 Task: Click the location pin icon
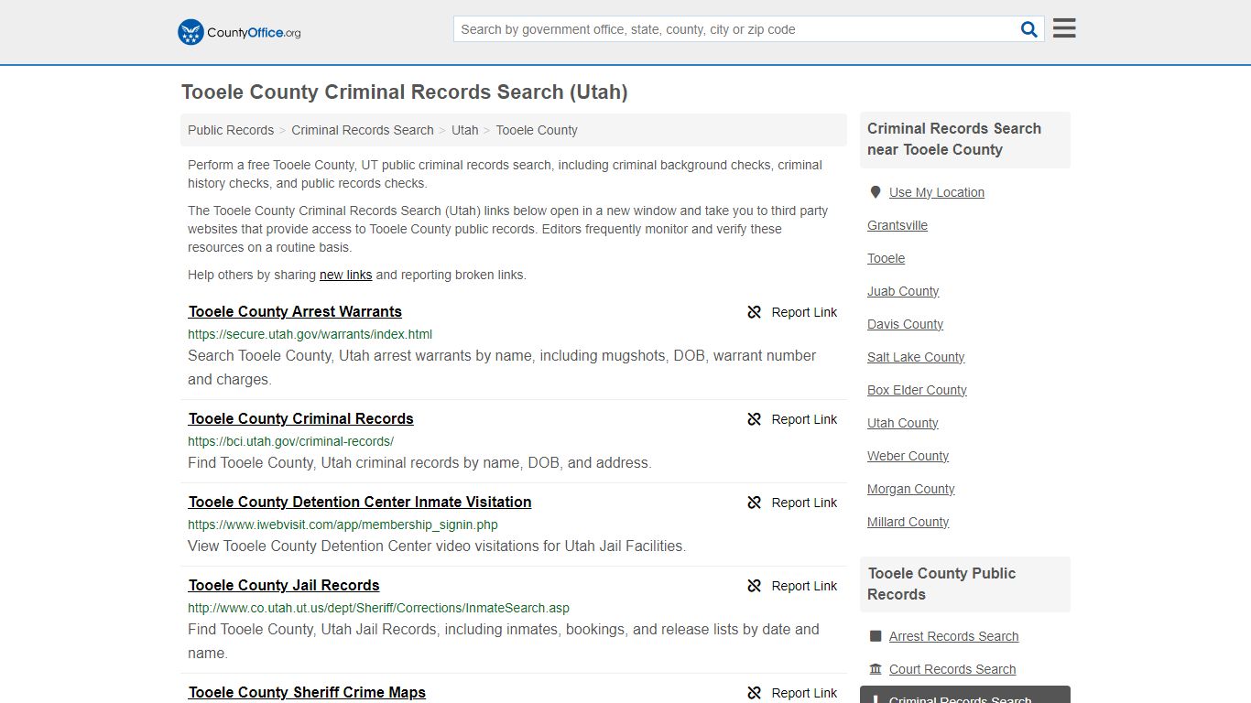(x=876, y=192)
